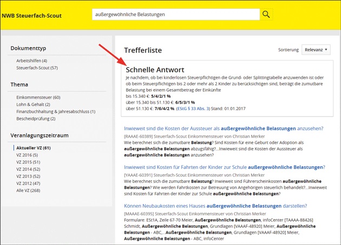Click the magnifying glass search button
341x245 pixels.
(266, 15)
